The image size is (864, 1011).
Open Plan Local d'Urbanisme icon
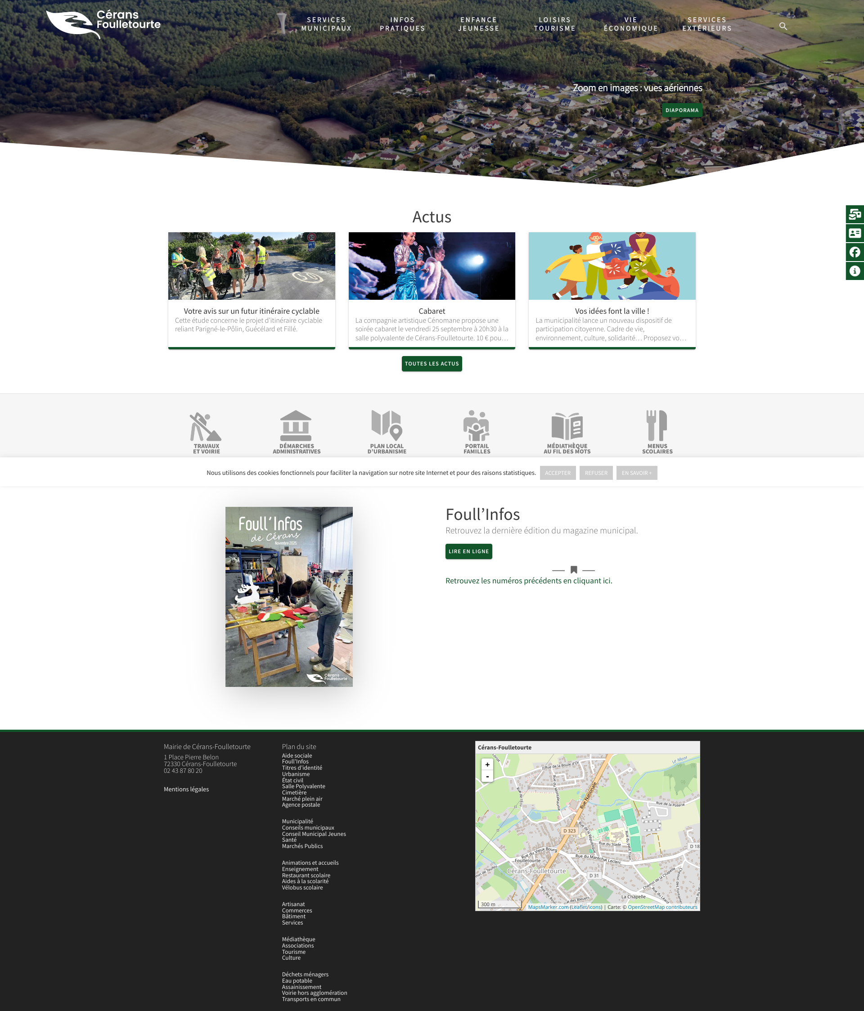387,432
